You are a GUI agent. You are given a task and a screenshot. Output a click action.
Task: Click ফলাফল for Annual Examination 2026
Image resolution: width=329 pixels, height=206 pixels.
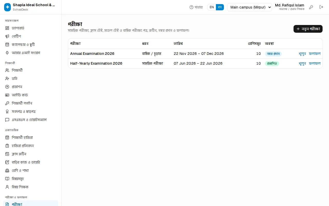[x=315, y=54]
